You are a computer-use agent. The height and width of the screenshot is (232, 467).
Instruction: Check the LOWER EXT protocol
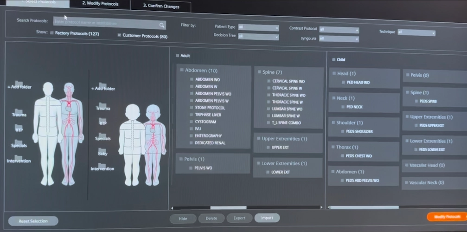pyautogui.click(x=268, y=172)
